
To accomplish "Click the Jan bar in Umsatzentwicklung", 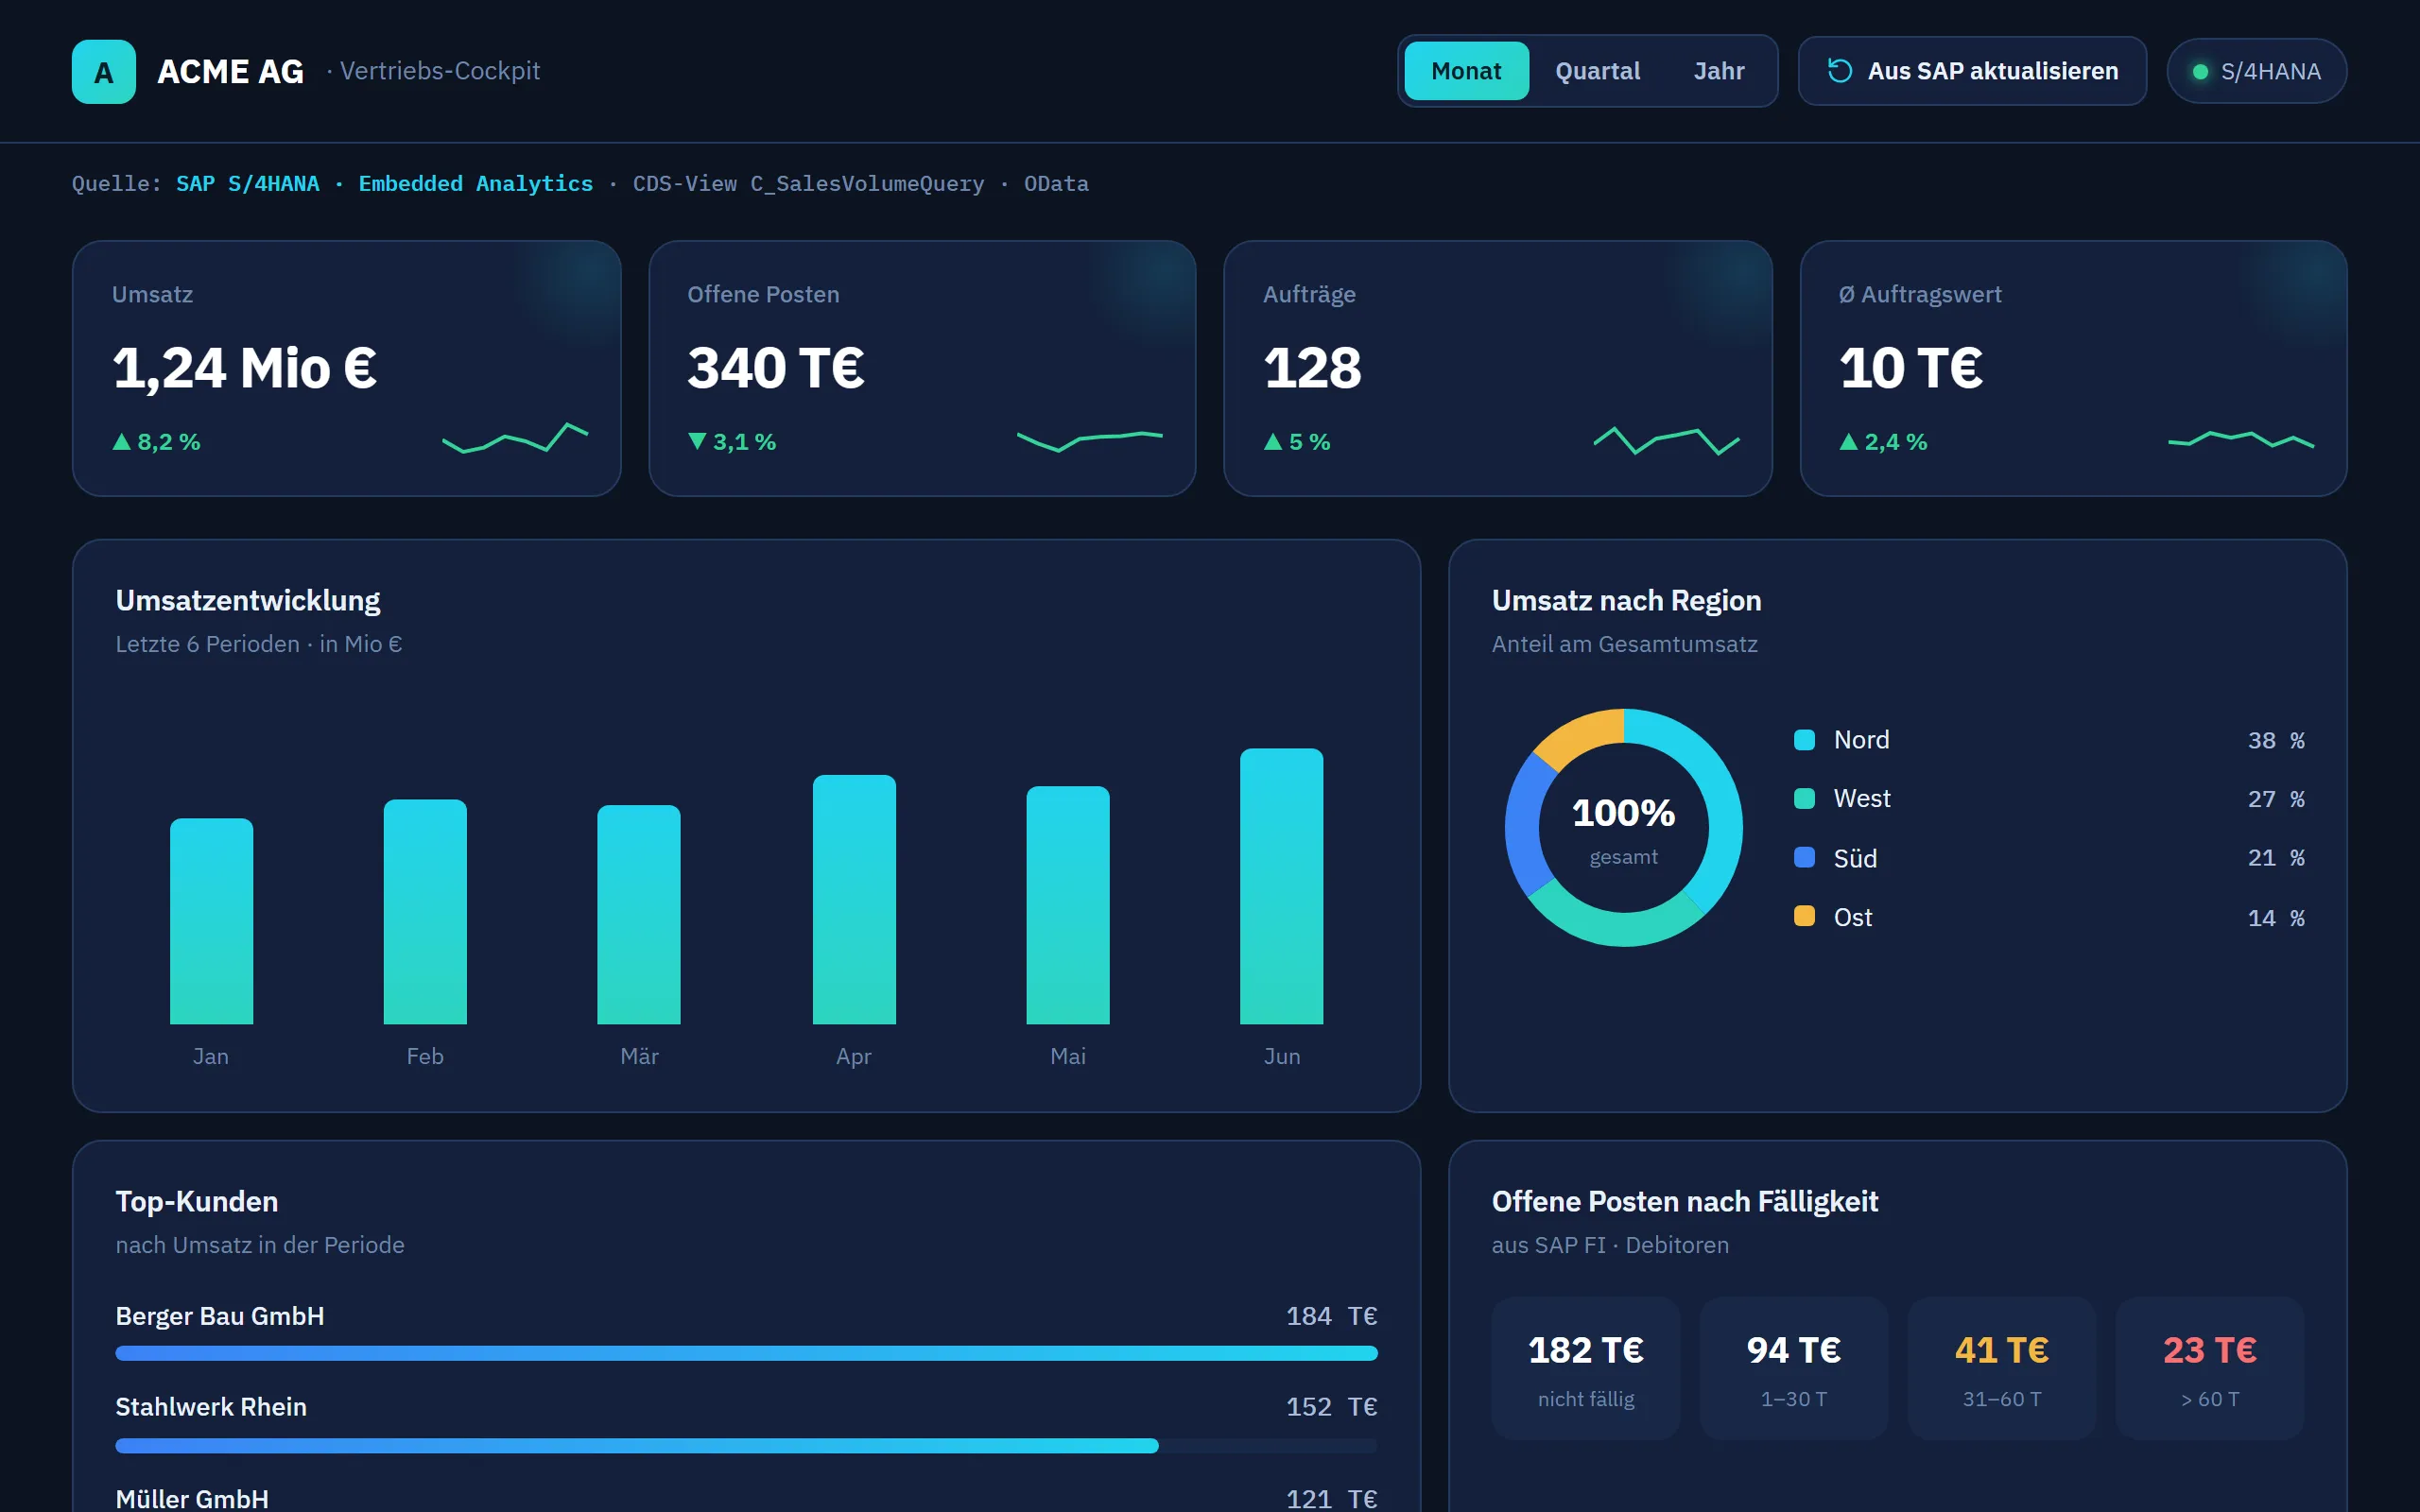I will coord(211,921).
